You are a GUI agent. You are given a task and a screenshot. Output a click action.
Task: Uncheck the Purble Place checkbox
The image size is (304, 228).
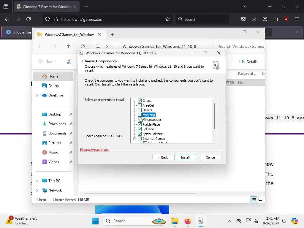pyautogui.click(x=140, y=124)
